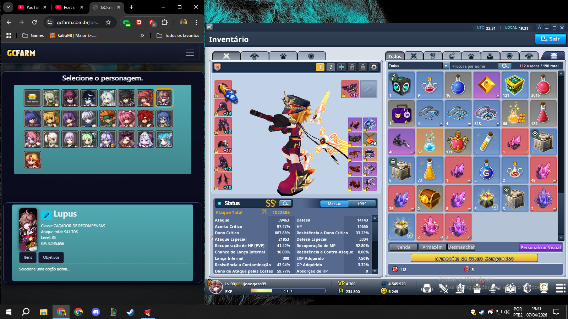
Task: Open the Chrome extensions puzzle menu
Action: pos(164,22)
